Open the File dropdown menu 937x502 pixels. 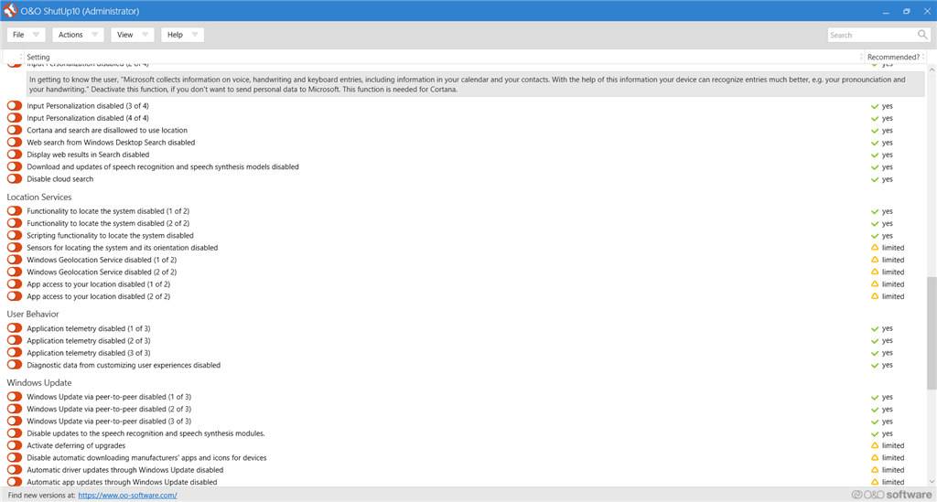pos(26,35)
